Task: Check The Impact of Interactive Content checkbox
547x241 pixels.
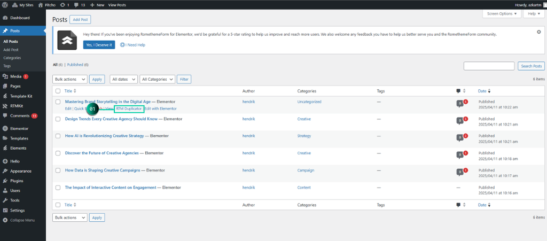Action: (58, 188)
